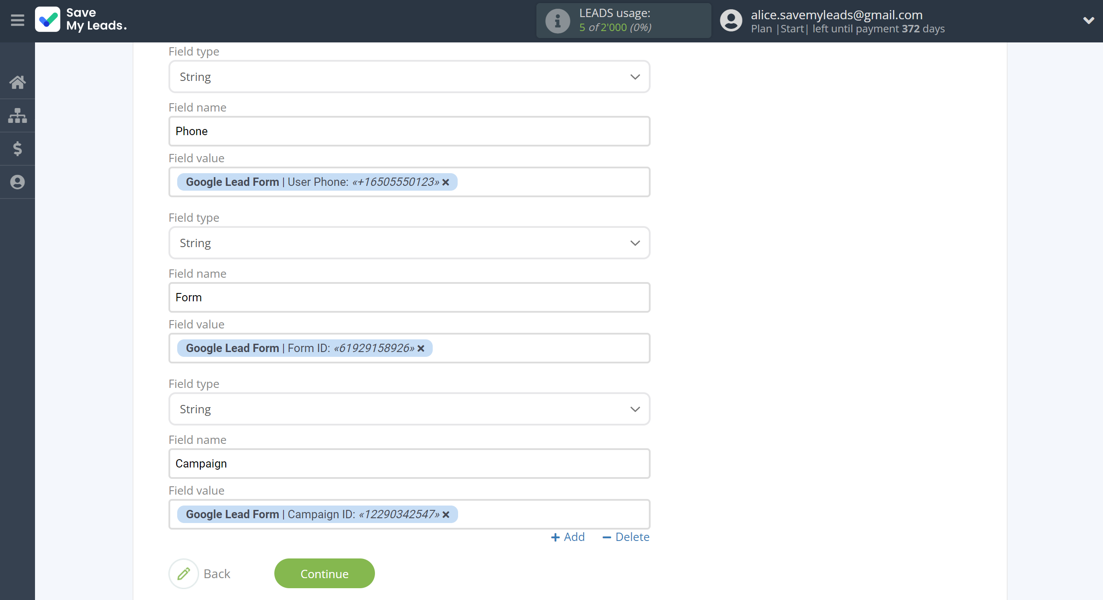This screenshot has width=1103, height=600.
Task: Select the Google Lead Form User Phone tag
Action: [317, 182]
